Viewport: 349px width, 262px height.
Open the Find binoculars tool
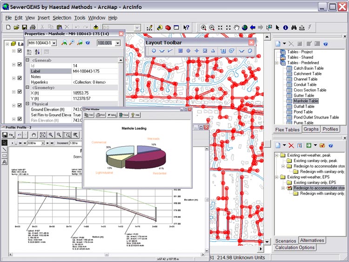[294, 27]
